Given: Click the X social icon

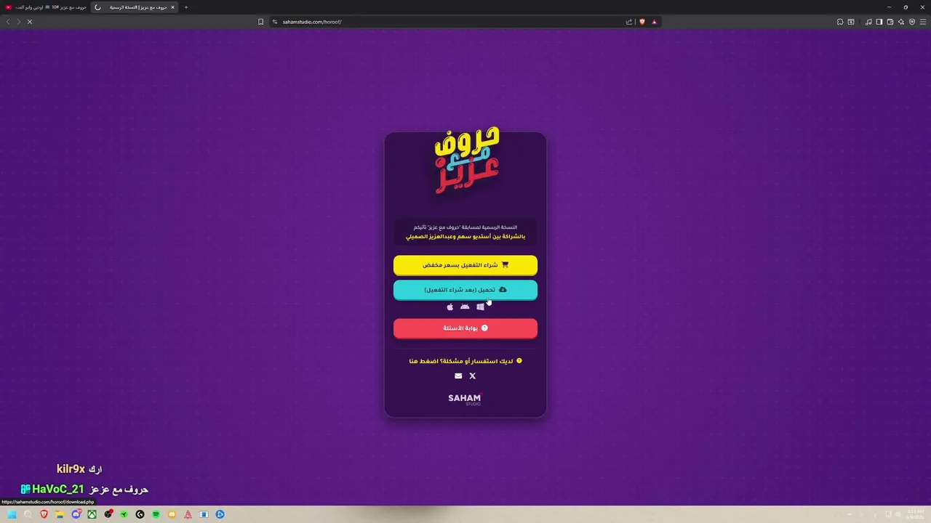Looking at the screenshot, I should tap(473, 376).
